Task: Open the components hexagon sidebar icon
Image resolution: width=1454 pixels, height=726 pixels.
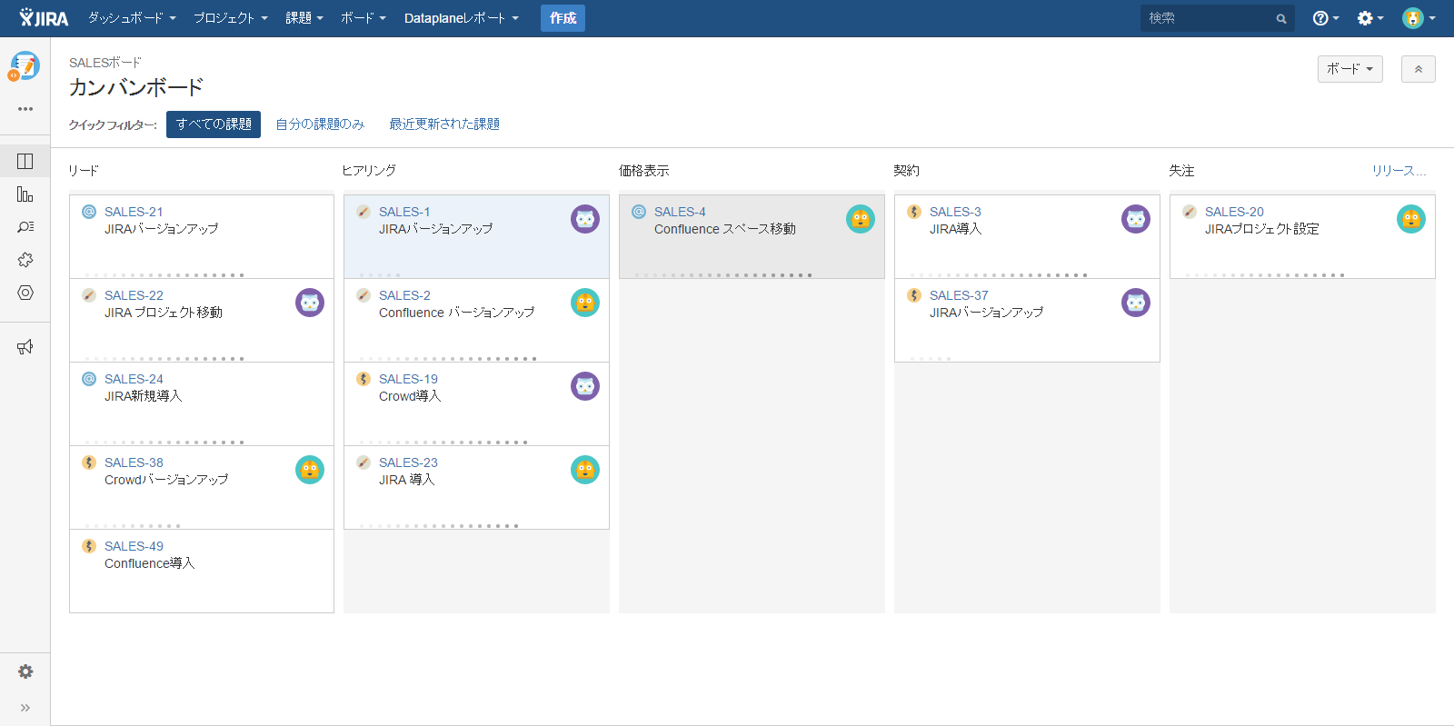Action: tap(25, 293)
